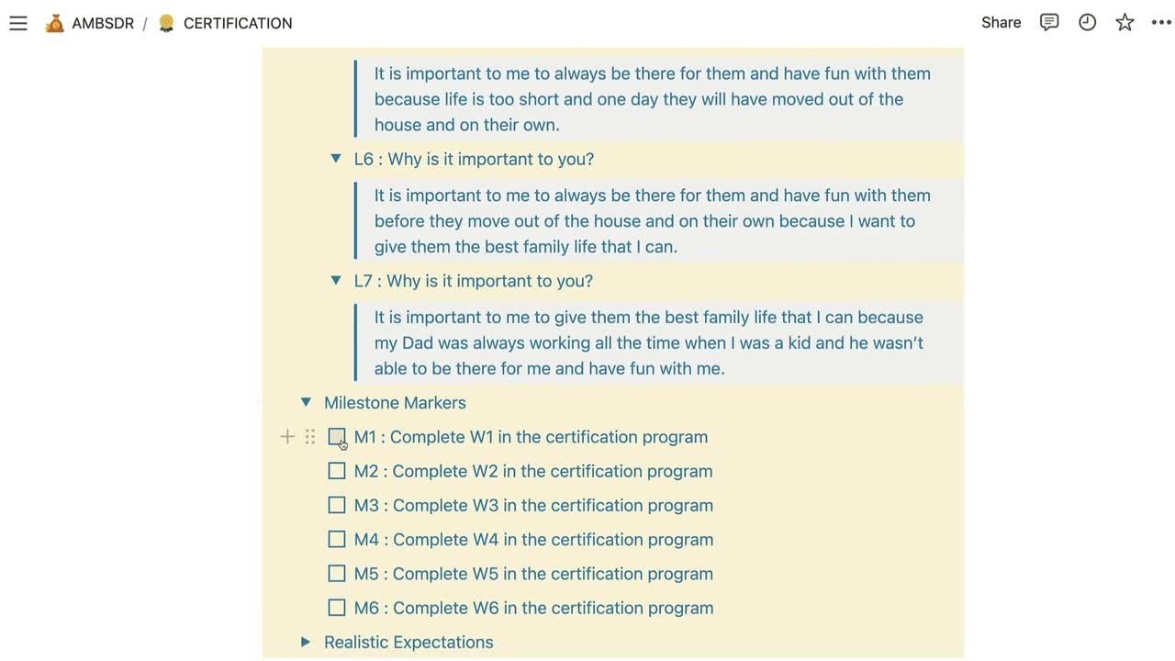
Task: Collapse the L6 Why is it important toggle
Action: point(336,159)
